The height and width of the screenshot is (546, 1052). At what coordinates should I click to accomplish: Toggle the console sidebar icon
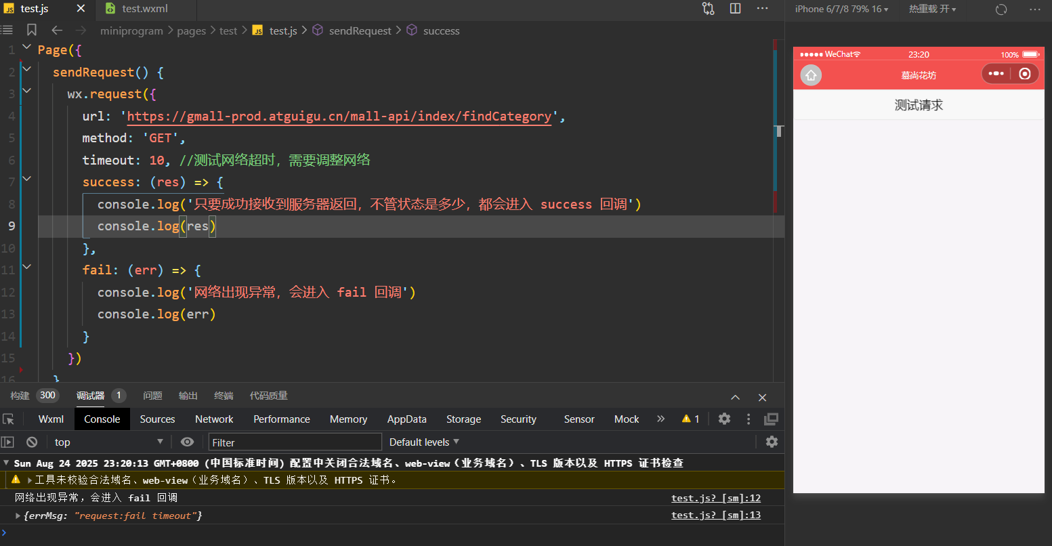coord(7,442)
